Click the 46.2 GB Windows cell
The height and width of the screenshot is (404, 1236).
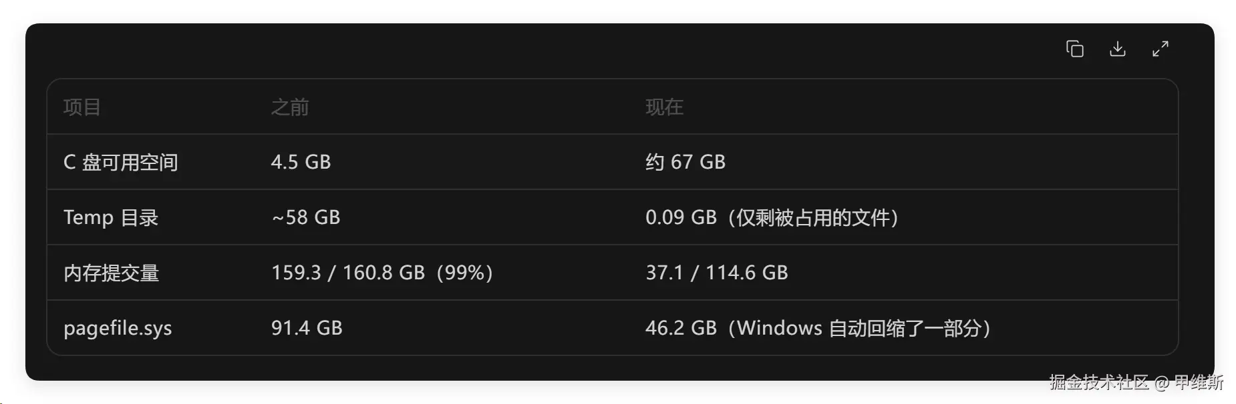(x=818, y=328)
